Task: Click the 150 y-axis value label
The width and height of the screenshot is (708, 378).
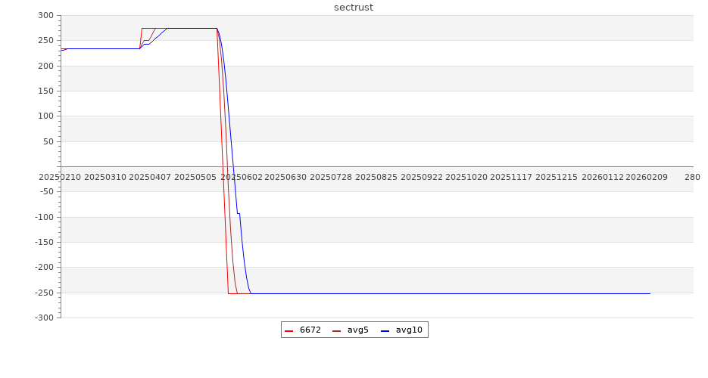Action: click(45, 91)
